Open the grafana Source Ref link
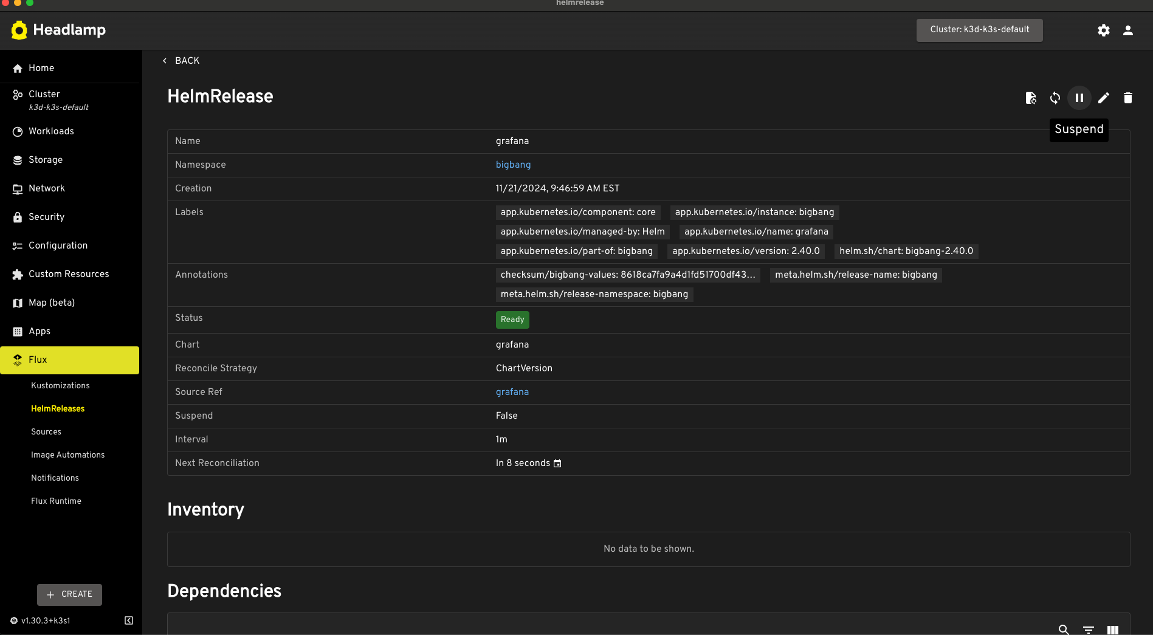This screenshot has height=635, width=1153. coord(512,392)
